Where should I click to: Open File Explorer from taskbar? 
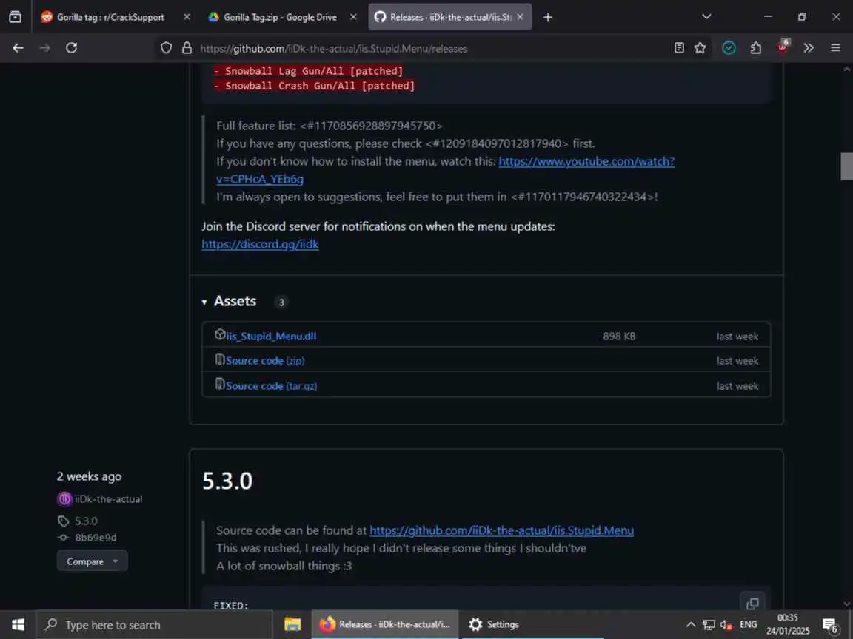click(292, 624)
